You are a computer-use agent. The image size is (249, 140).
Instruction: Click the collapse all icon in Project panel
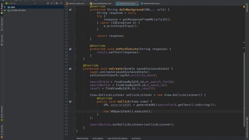52,3
